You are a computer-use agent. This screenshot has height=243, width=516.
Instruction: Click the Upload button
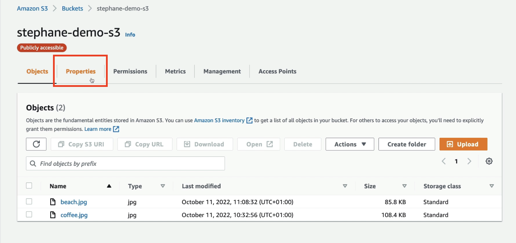463,144
